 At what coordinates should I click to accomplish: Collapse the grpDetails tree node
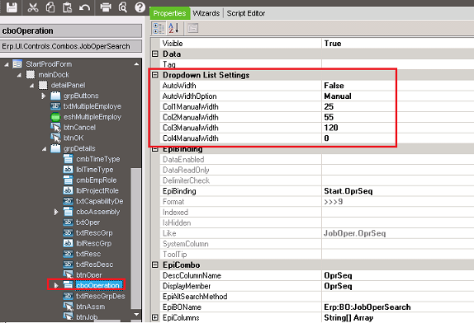tap(45, 148)
